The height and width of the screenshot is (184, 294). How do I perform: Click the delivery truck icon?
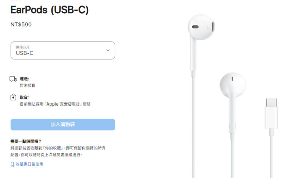coord(13,79)
